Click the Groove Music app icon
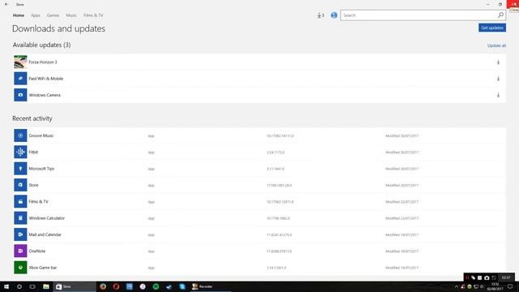This screenshot has width=519, height=292. 20,135
